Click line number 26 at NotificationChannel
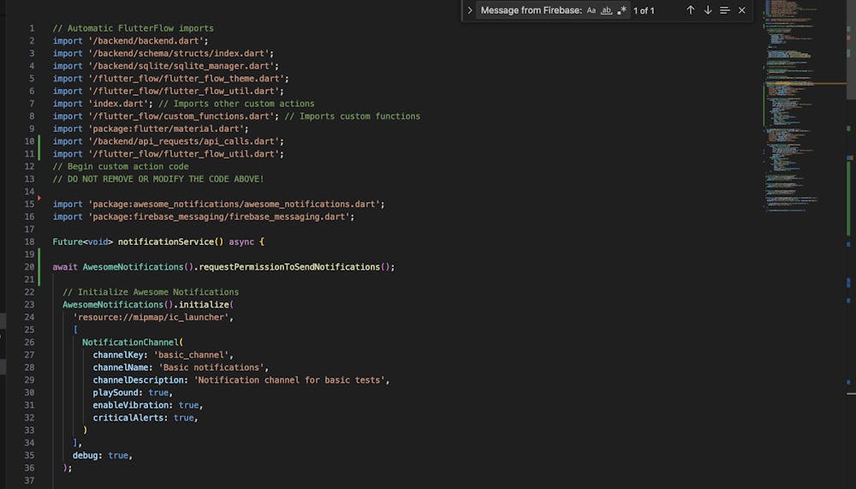The height and width of the screenshot is (489, 856). pyautogui.click(x=31, y=342)
